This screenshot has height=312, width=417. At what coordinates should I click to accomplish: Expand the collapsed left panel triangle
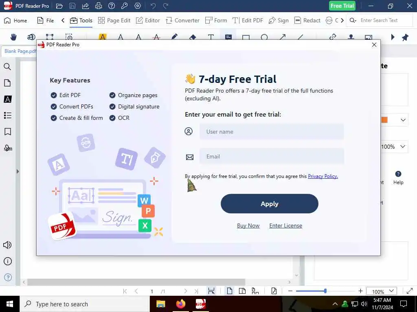(18, 171)
